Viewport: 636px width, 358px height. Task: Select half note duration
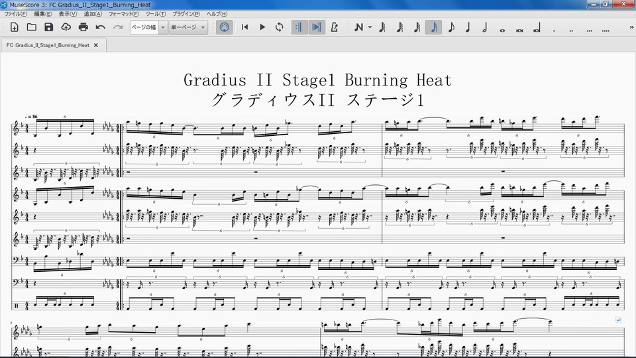point(485,27)
